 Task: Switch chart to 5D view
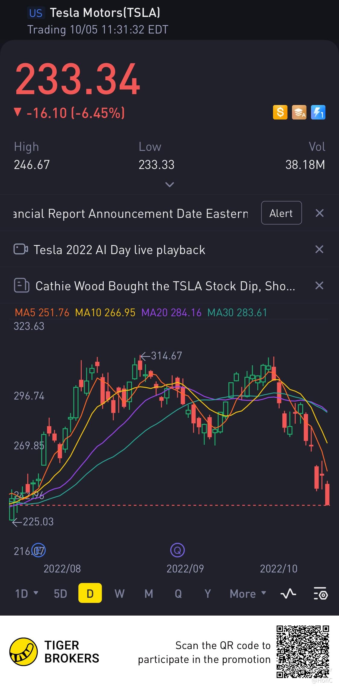pyautogui.click(x=60, y=594)
